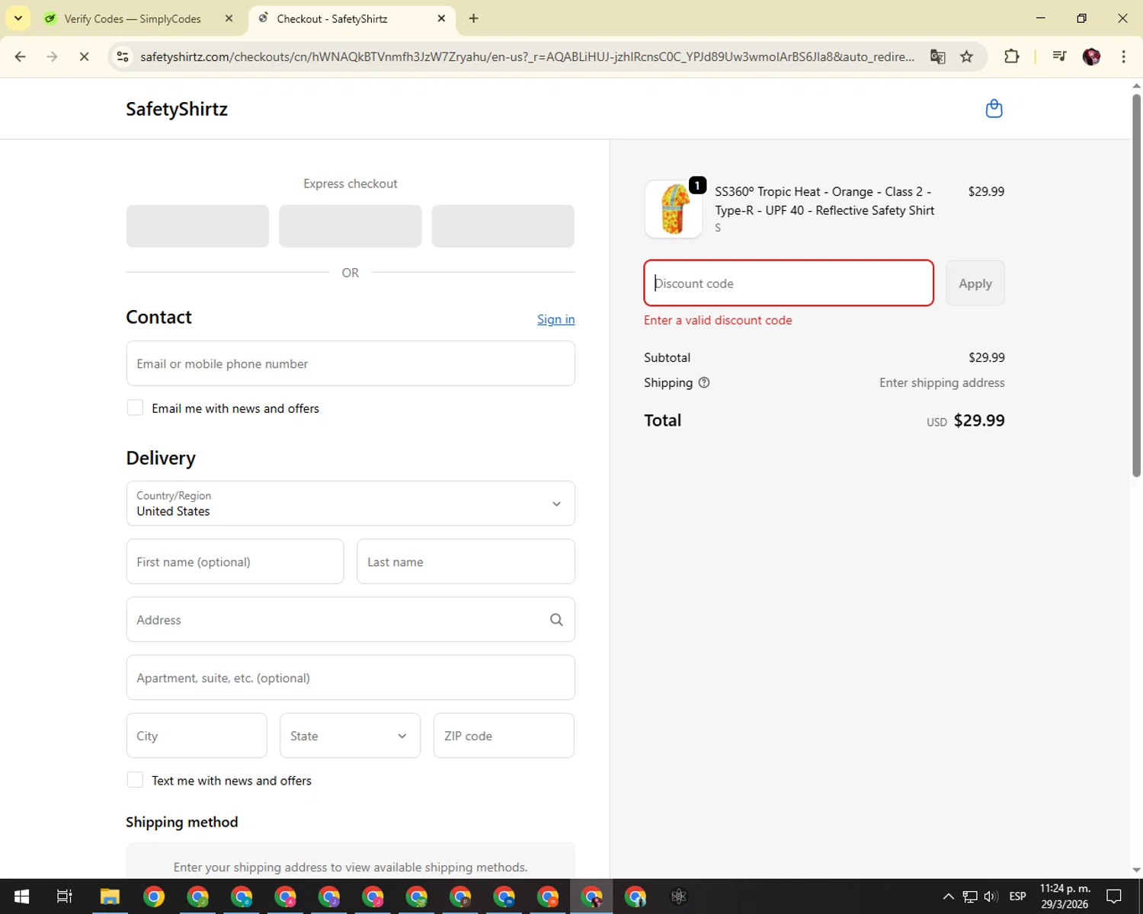Click the USD $29.99 total amount
The image size is (1143, 914).
[x=965, y=420]
